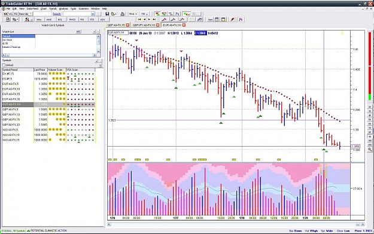Viewport: 374px width, 234px height.
Task: Open the Fit dropdown in the toolbar
Action: (x=144, y=14)
